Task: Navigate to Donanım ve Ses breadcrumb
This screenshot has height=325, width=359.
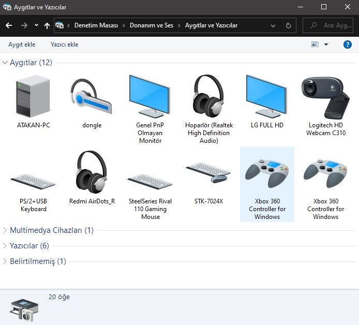Action: point(152,25)
